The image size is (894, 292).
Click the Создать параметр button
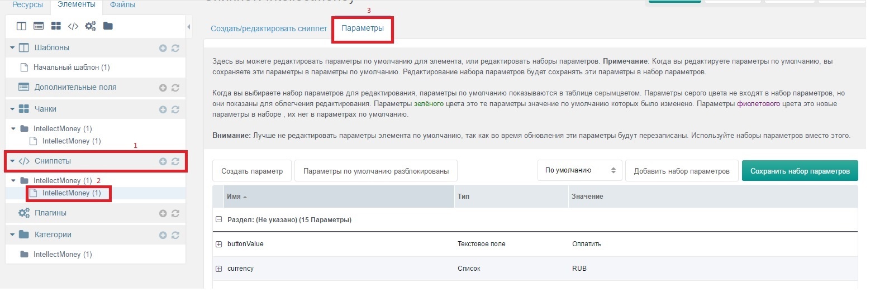(x=252, y=171)
